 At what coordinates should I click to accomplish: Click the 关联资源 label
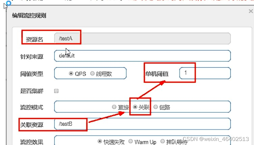click(x=32, y=125)
